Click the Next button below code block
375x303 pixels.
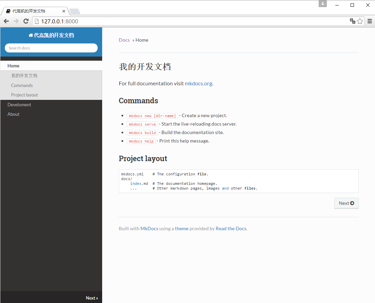(x=346, y=203)
